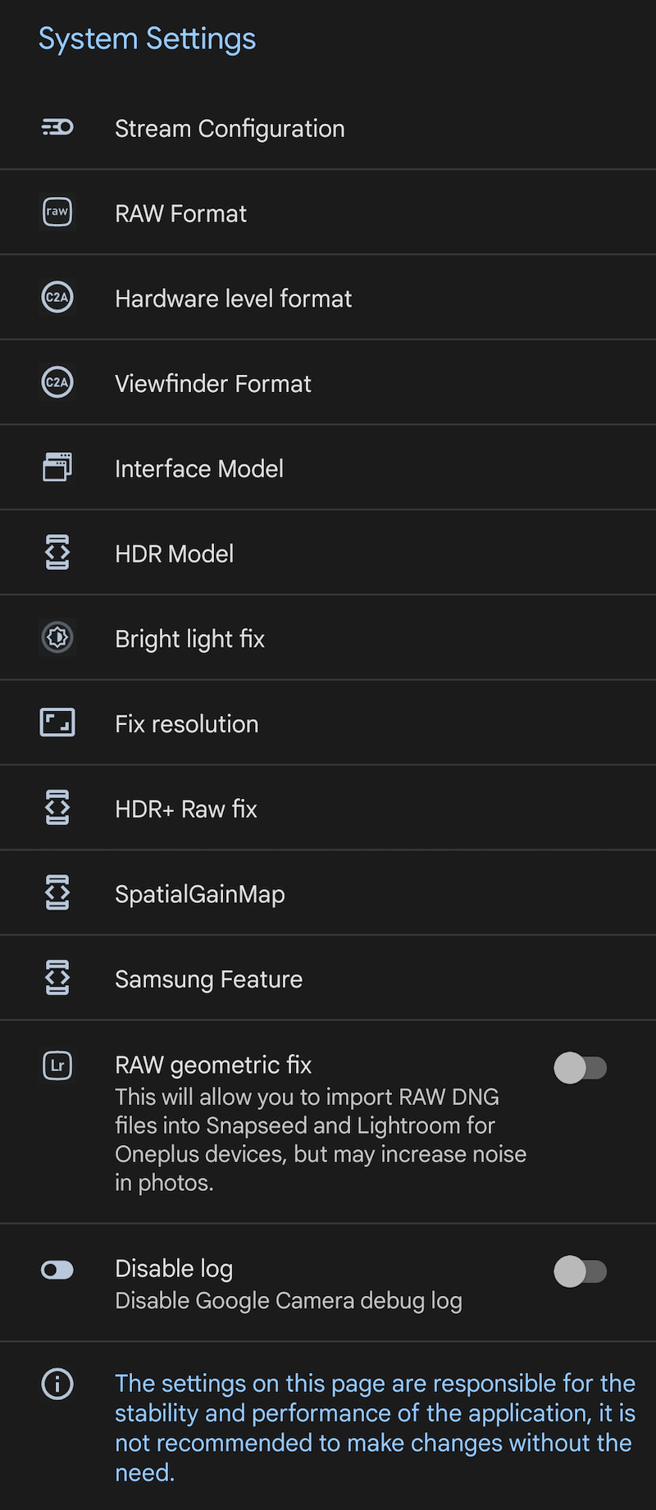Viewport: 656px width, 1510px height.
Task: Click the raw icon beside RAW Format
Action: [x=57, y=212]
